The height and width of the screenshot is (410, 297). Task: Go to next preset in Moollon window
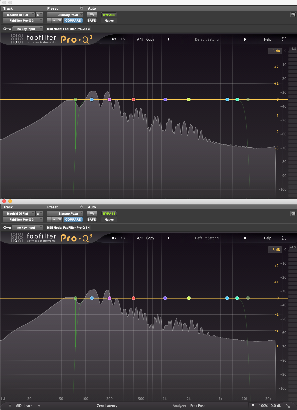click(x=245, y=39)
